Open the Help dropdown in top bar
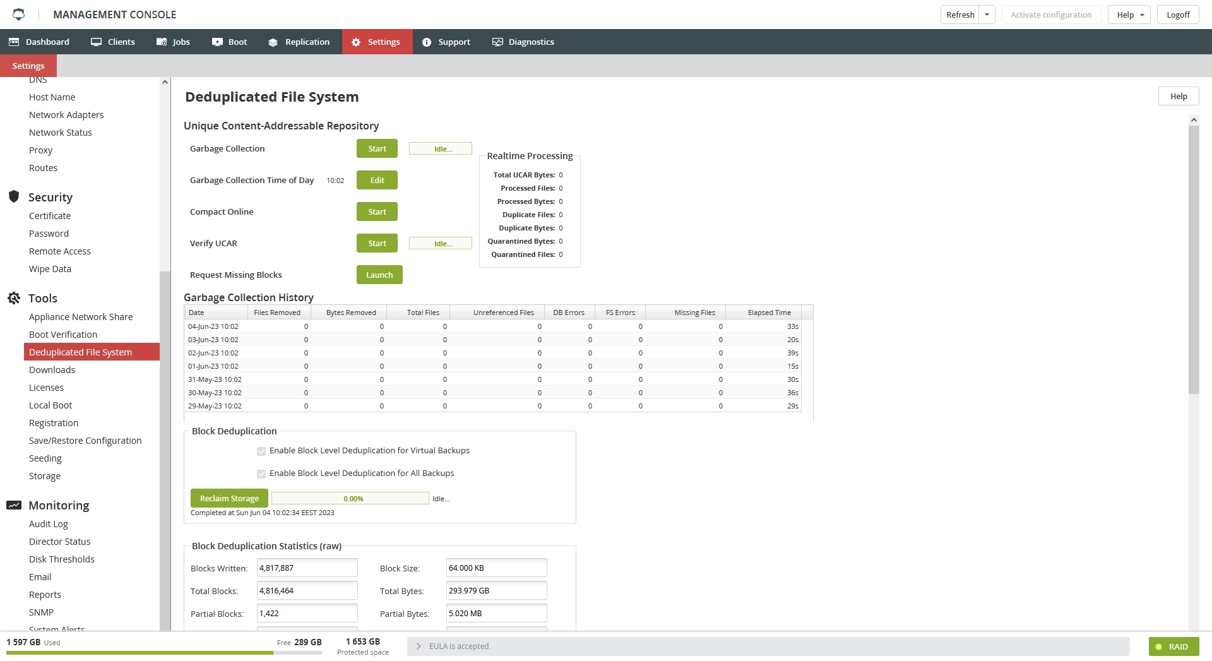Image resolution: width=1212 pixels, height=661 pixels. click(x=1129, y=15)
